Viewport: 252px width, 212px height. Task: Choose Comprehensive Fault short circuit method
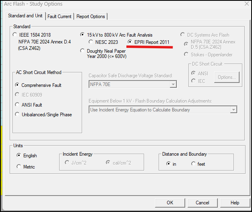tap(17, 85)
